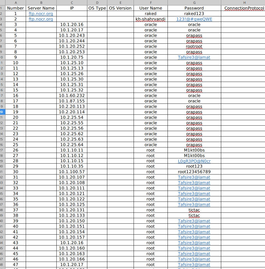Select the "root123" password cell

point(194,166)
